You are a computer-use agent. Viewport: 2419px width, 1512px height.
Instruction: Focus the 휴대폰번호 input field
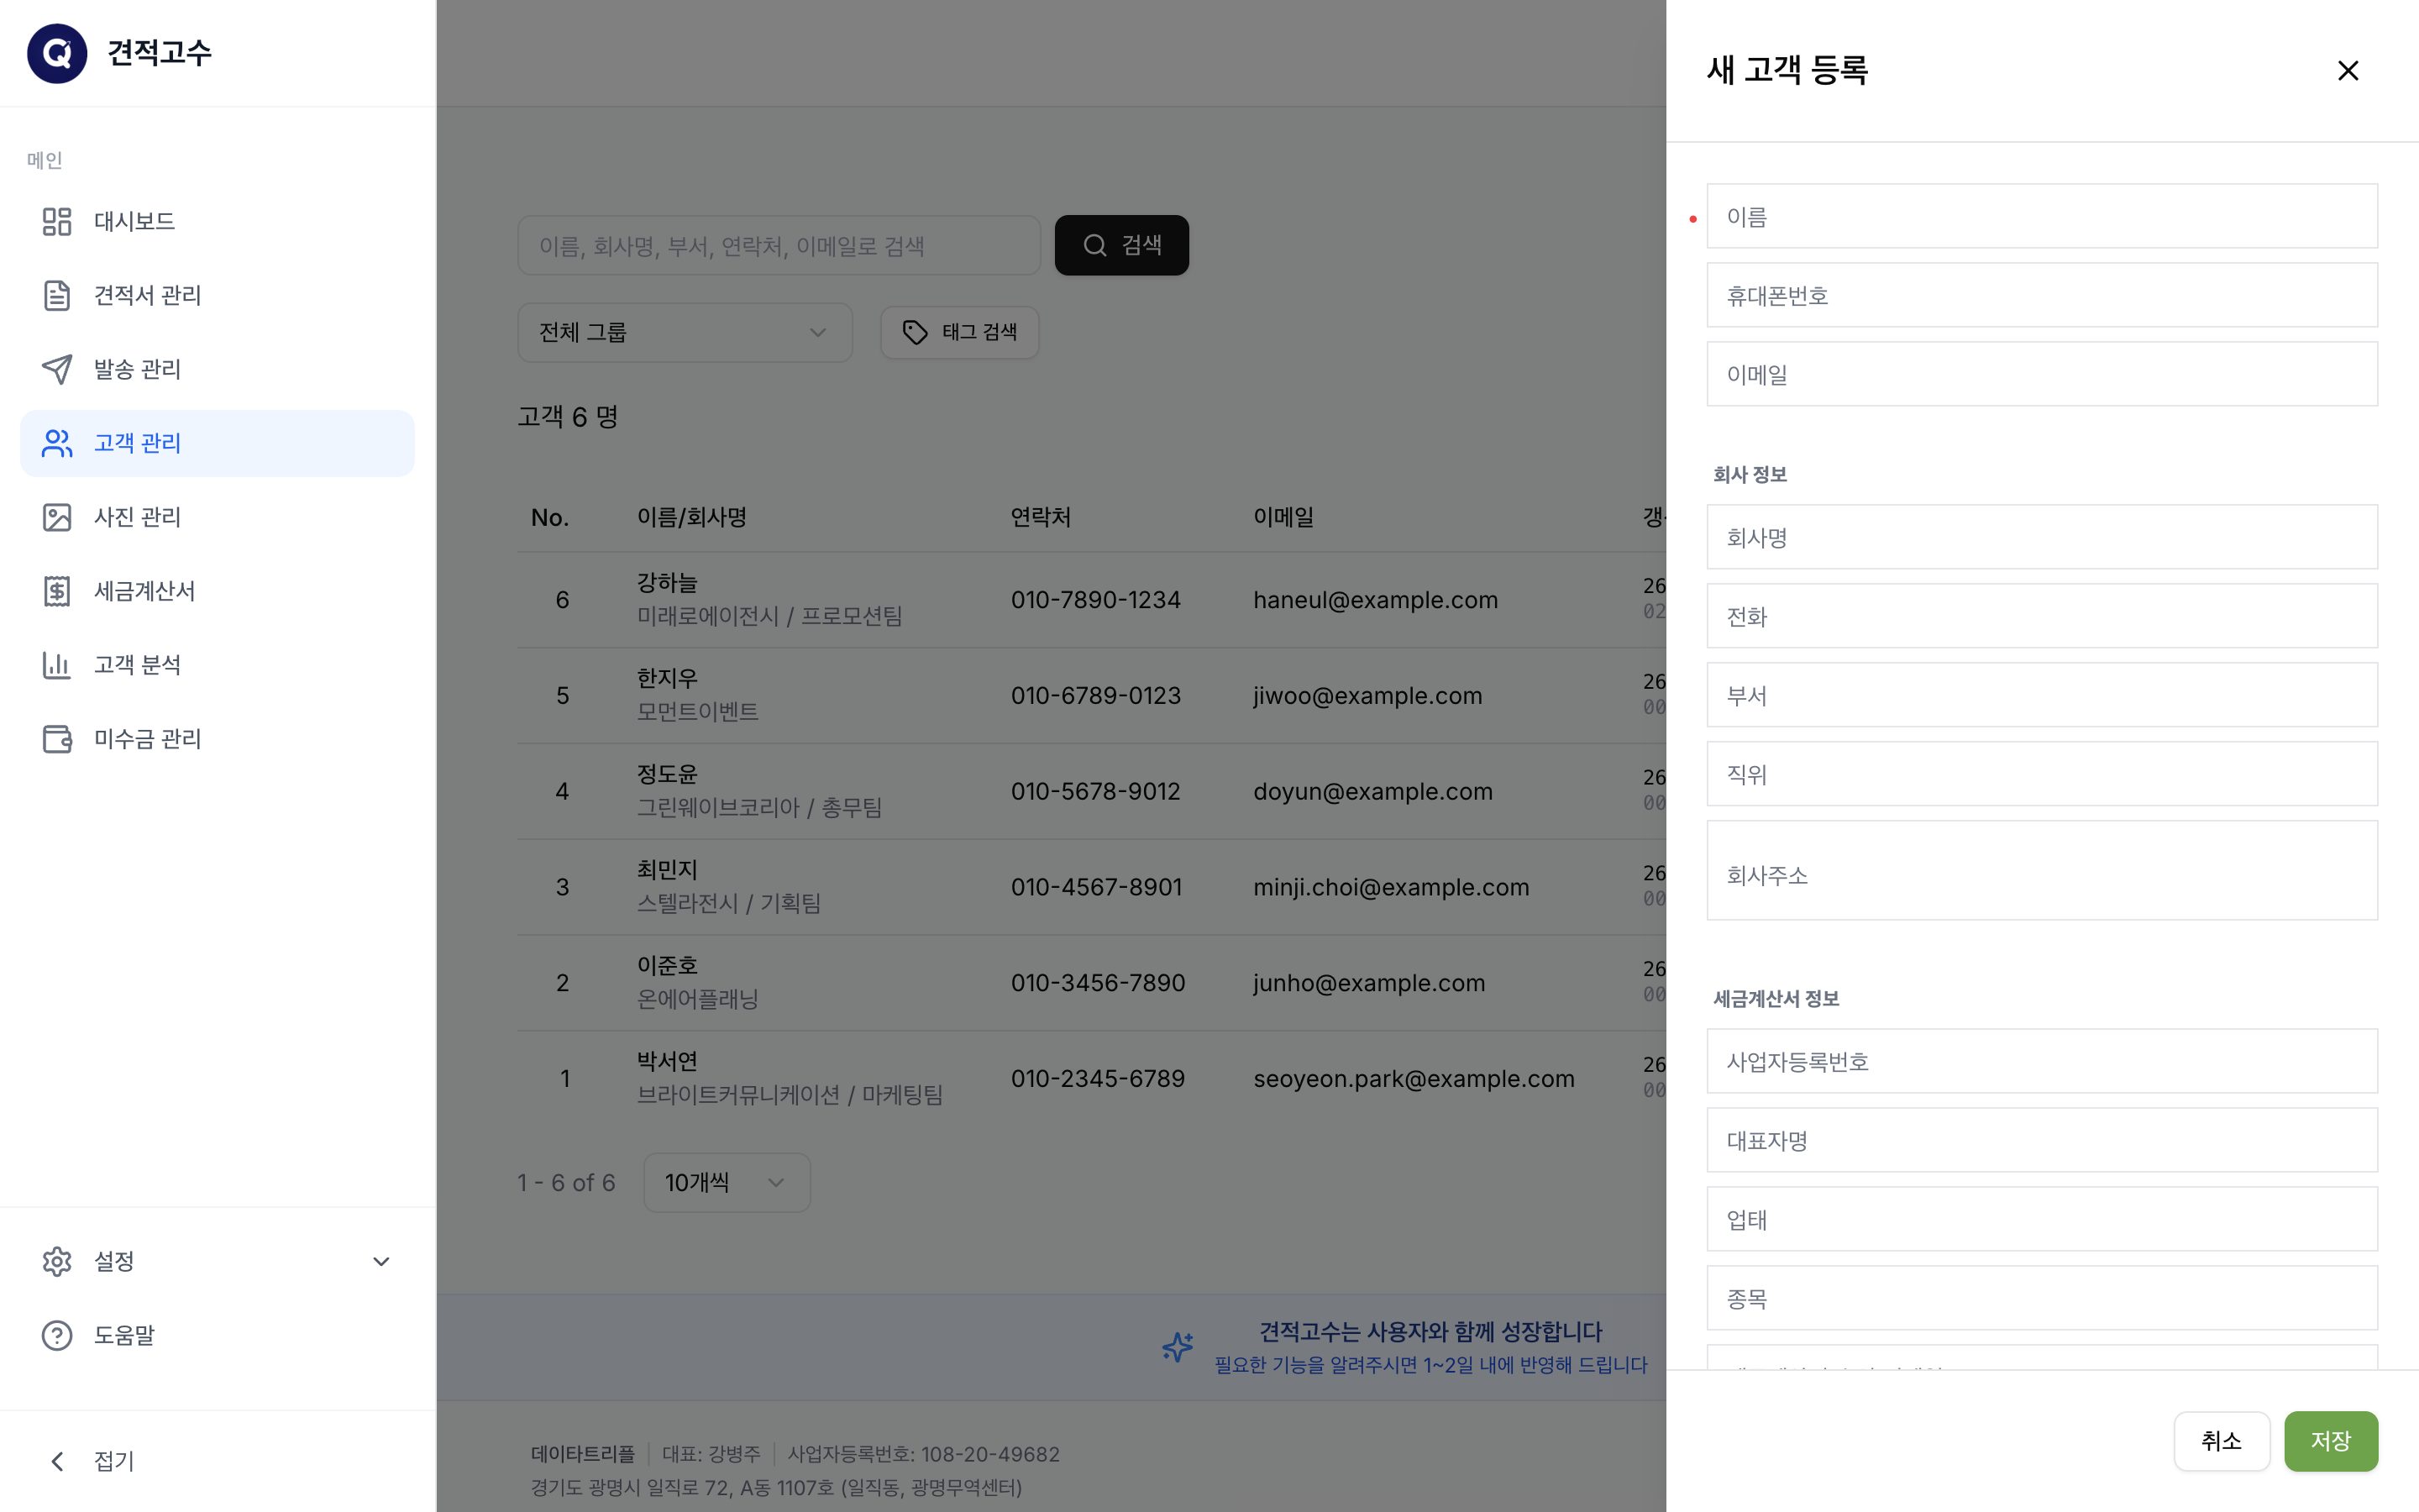(2042, 295)
